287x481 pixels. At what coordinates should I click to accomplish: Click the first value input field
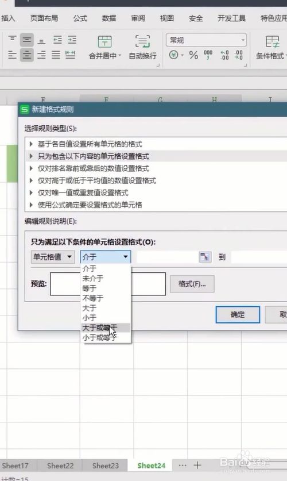point(168,257)
